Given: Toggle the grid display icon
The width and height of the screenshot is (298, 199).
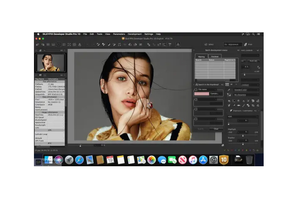Looking at the screenshot, I should click(74, 44).
